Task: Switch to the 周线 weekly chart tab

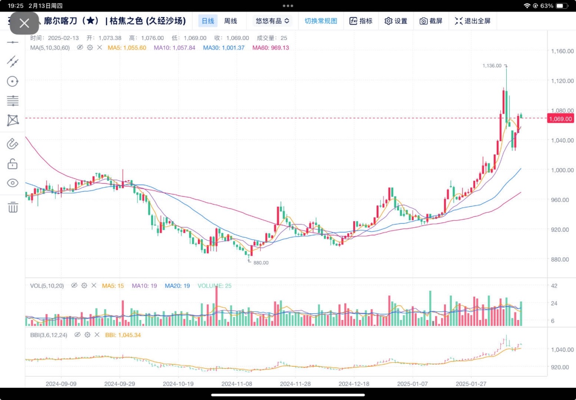Action: pos(230,21)
